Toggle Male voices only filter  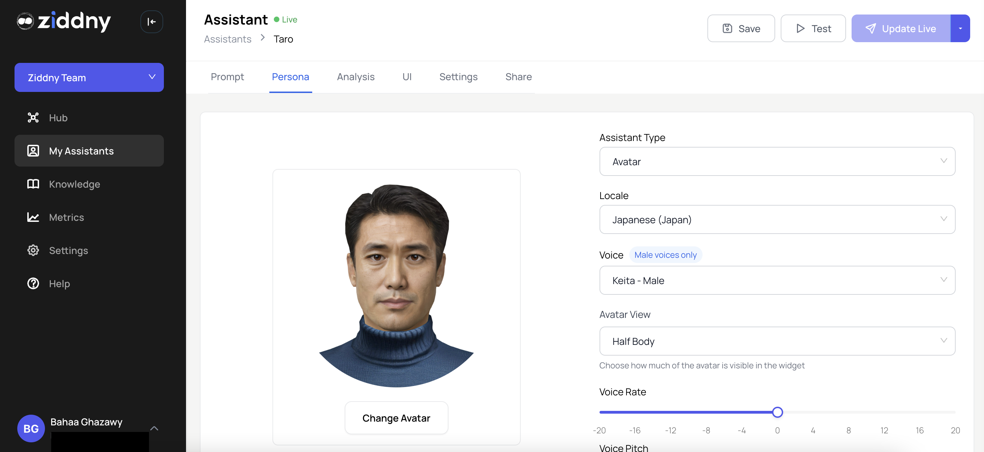pos(665,255)
